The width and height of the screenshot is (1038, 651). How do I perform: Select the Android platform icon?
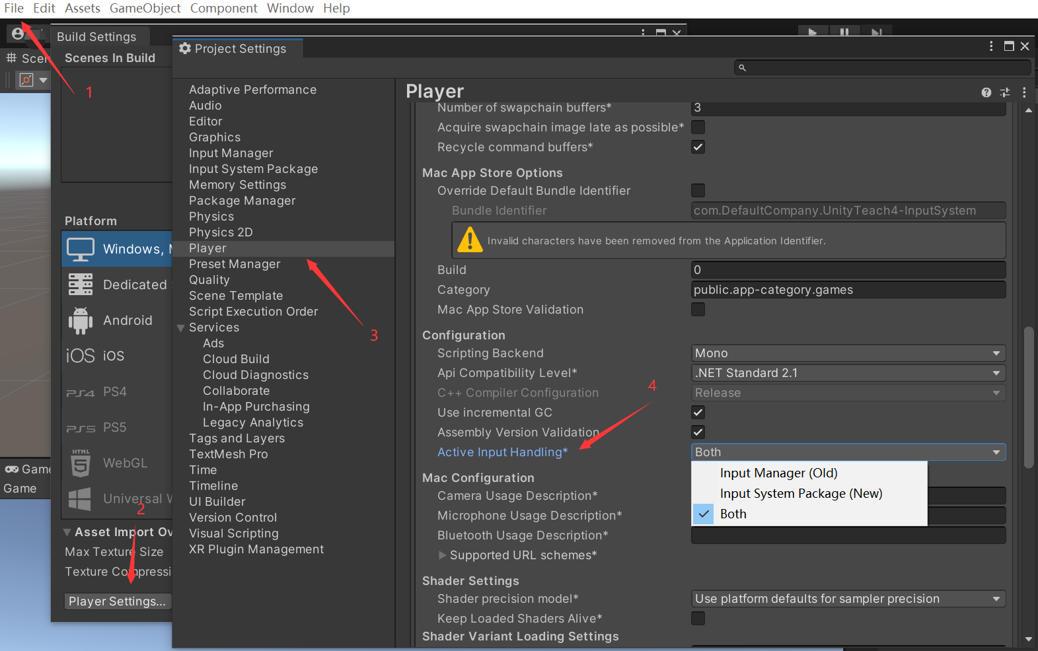(x=81, y=320)
